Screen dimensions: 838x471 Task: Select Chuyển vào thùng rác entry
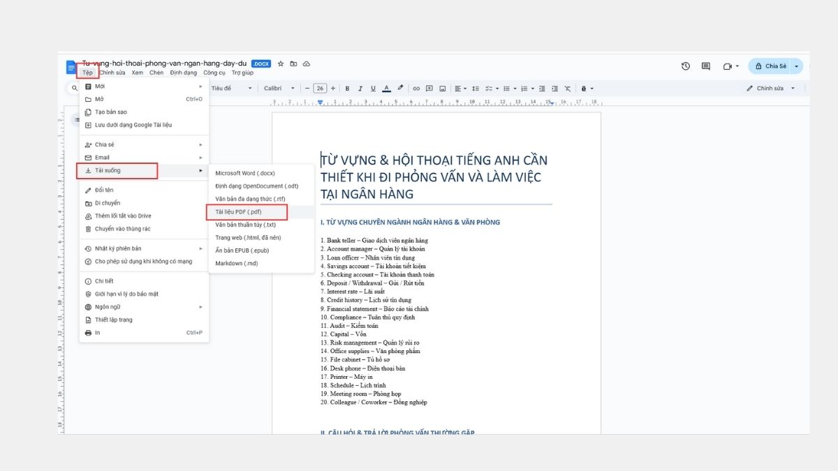click(143, 229)
